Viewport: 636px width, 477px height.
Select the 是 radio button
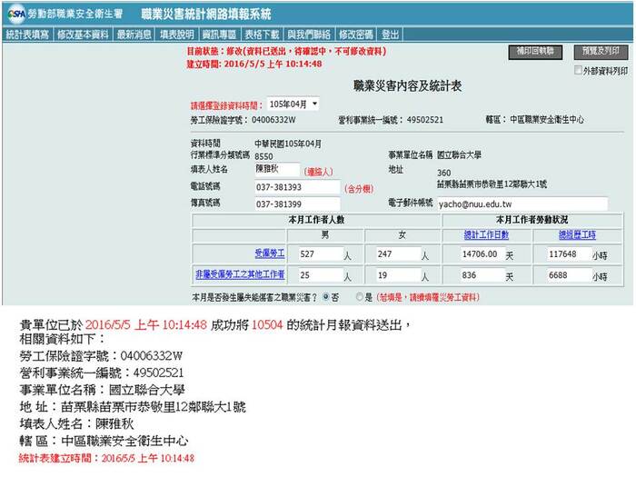coord(359,297)
